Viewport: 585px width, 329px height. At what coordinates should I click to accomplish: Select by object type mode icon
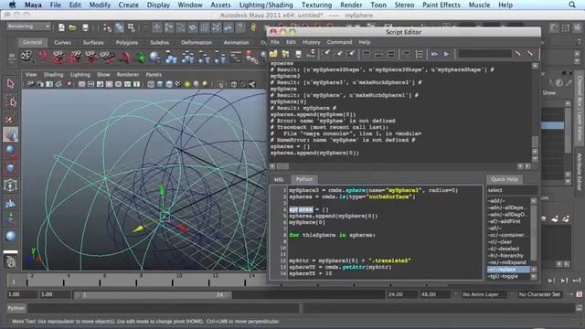pyautogui.click(x=120, y=27)
